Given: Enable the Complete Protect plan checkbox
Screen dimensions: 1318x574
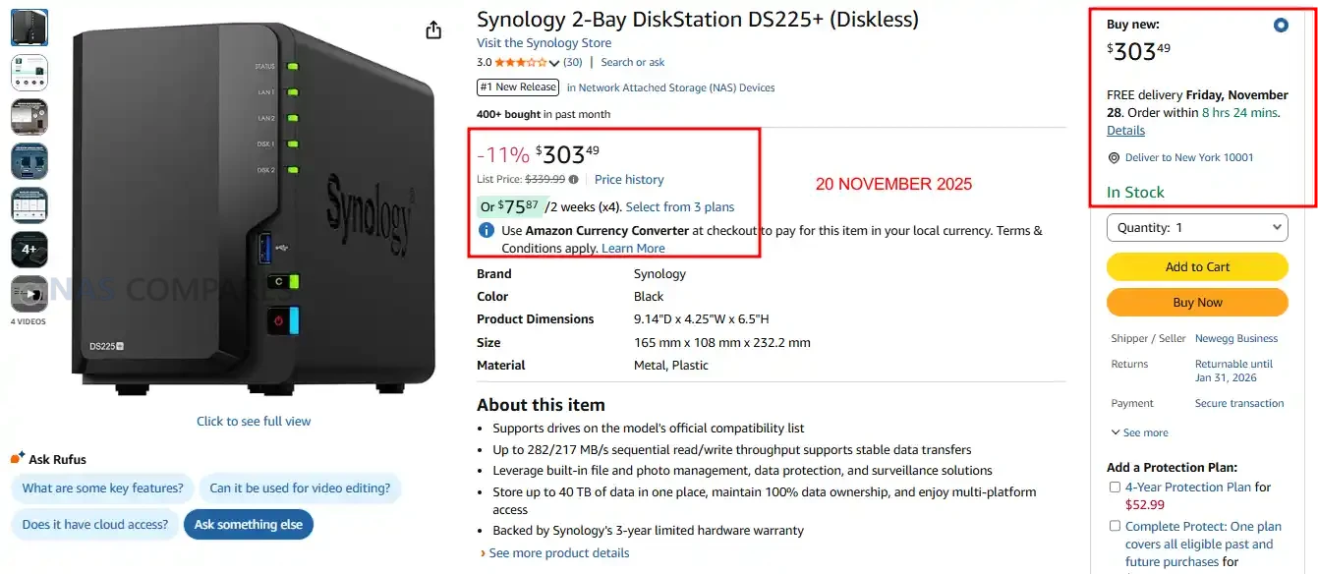Looking at the screenshot, I should pos(1115,526).
